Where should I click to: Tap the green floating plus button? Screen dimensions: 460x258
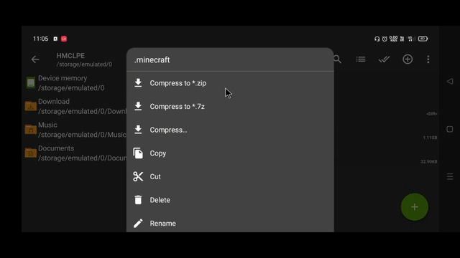tap(415, 207)
